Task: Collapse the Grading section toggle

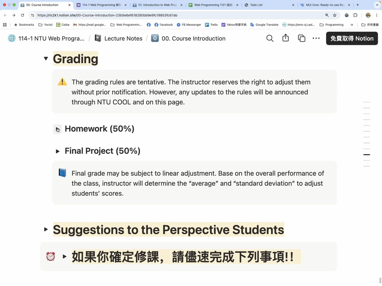Action: [x=46, y=59]
